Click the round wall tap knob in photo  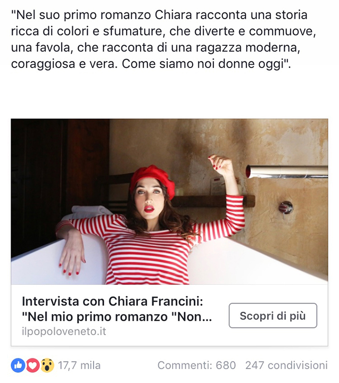(285, 208)
